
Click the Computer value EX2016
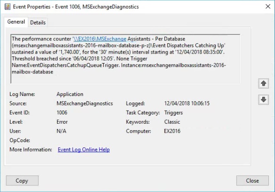tap(172, 131)
